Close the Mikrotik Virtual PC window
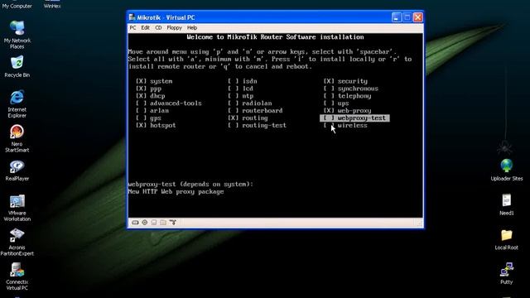 (417, 17)
